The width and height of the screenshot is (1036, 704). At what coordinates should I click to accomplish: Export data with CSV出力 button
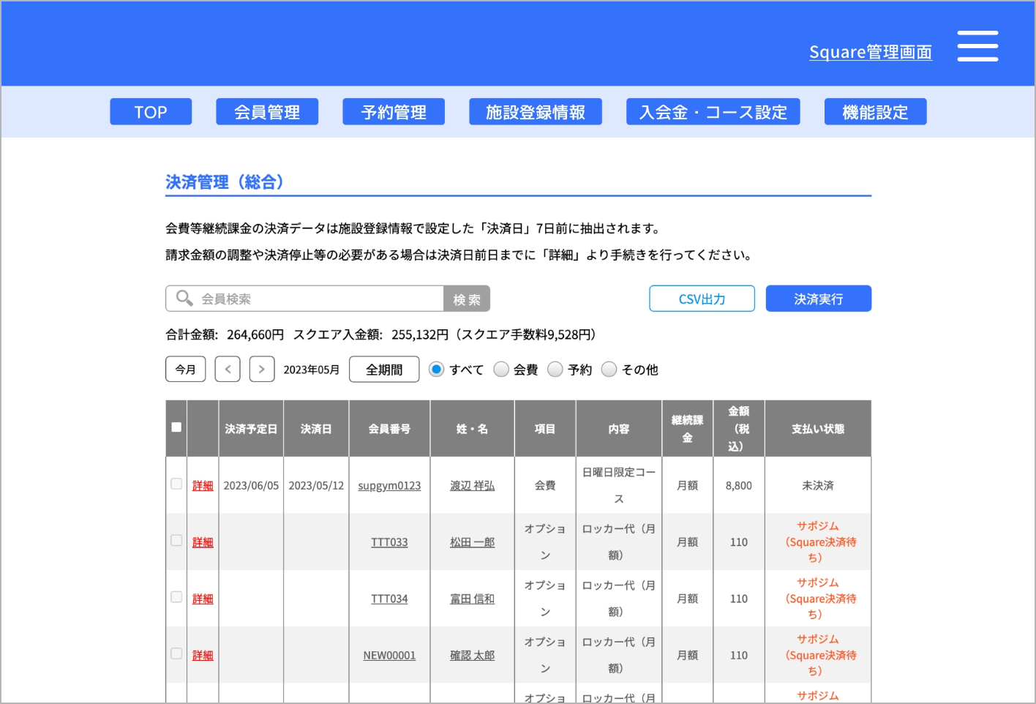(x=702, y=299)
